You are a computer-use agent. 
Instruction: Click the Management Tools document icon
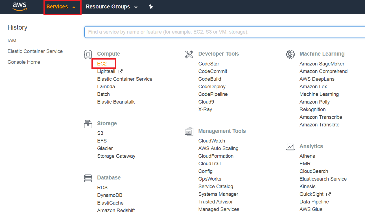point(189,131)
